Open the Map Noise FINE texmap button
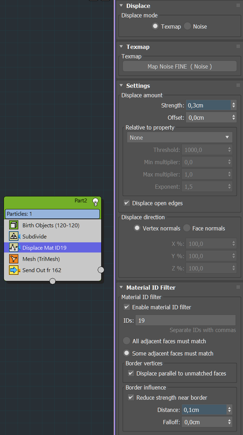Screen dimensions: 243x435 click(179, 66)
